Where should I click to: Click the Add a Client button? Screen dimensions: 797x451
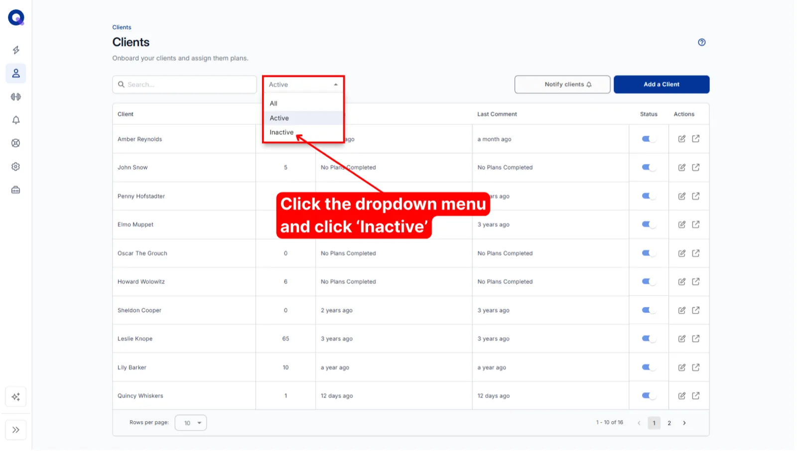click(x=662, y=85)
